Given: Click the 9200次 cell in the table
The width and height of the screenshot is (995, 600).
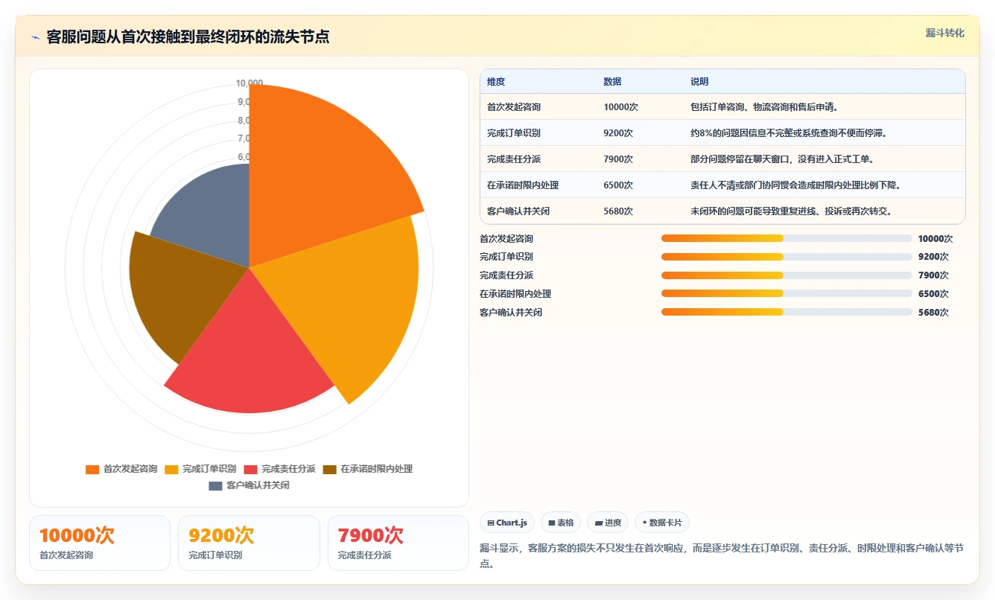Looking at the screenshot, I should [618, 133].
